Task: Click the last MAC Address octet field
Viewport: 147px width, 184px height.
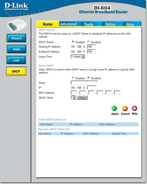Action: point(117,93)
